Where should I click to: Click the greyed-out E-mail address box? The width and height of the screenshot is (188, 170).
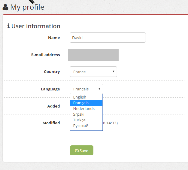(x=93, y=55)
